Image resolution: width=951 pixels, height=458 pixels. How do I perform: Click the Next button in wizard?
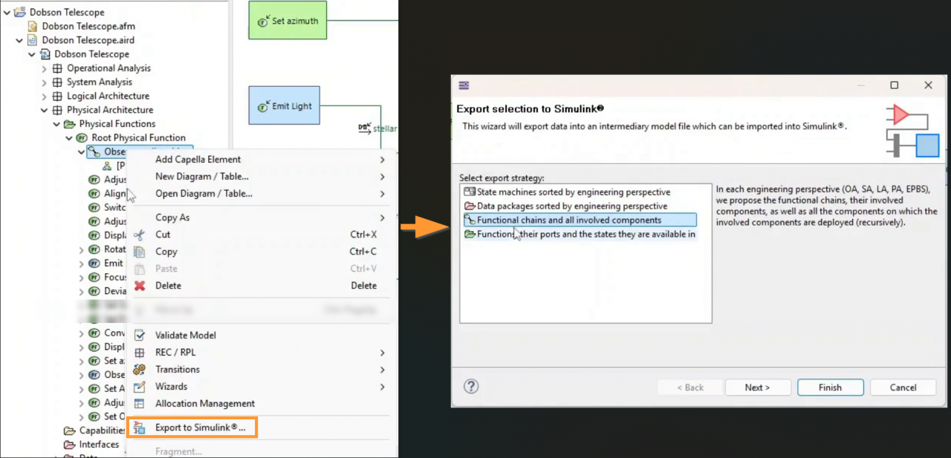click(757, 387)
